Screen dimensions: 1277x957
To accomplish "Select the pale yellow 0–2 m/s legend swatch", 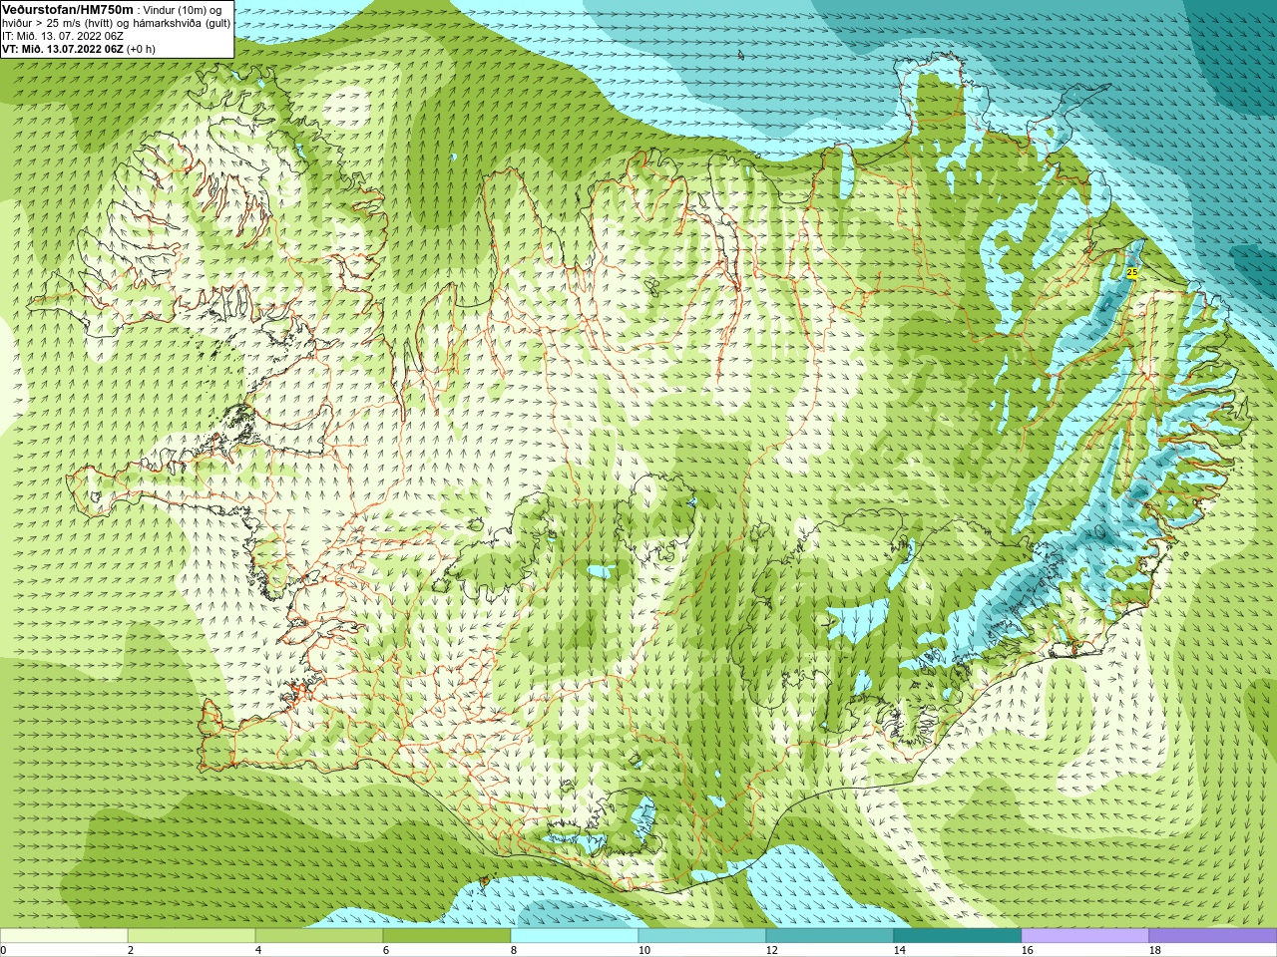I will click(64, 936).
